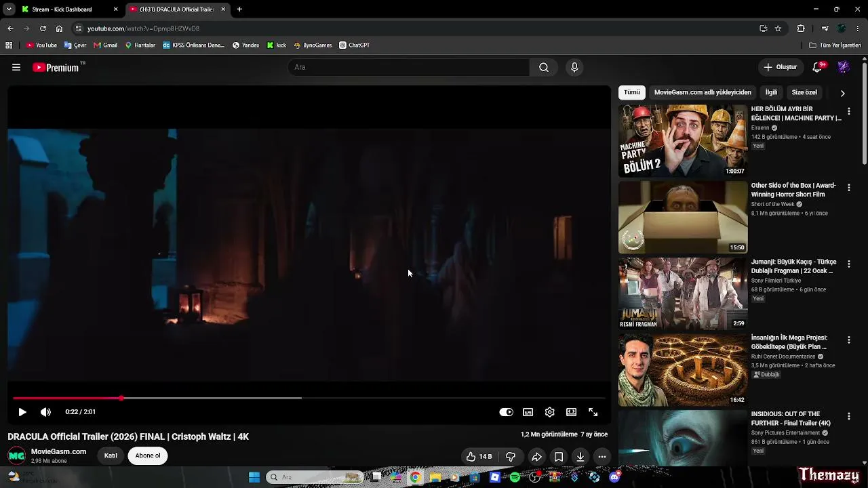This screenshot has height=488, width=868.
Task: Select the Size özel filter chip
Action: point(804,92)
